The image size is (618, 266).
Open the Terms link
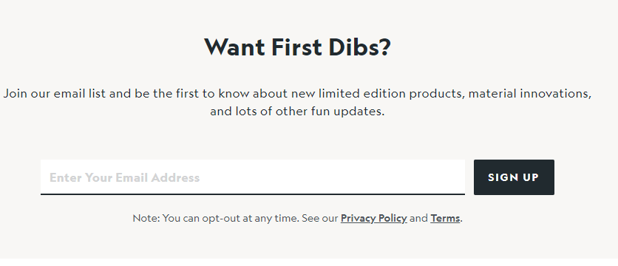point(445,218)
